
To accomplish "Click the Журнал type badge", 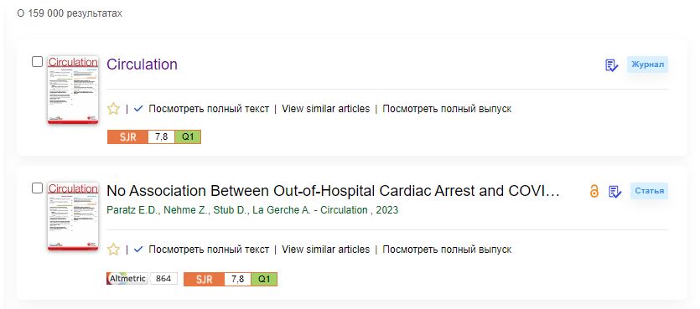I will (x=647, y=64).
